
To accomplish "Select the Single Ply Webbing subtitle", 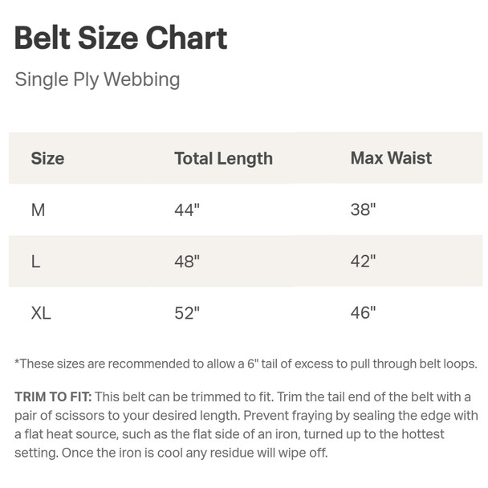I will pyautogui.click(x=97, y=80).
